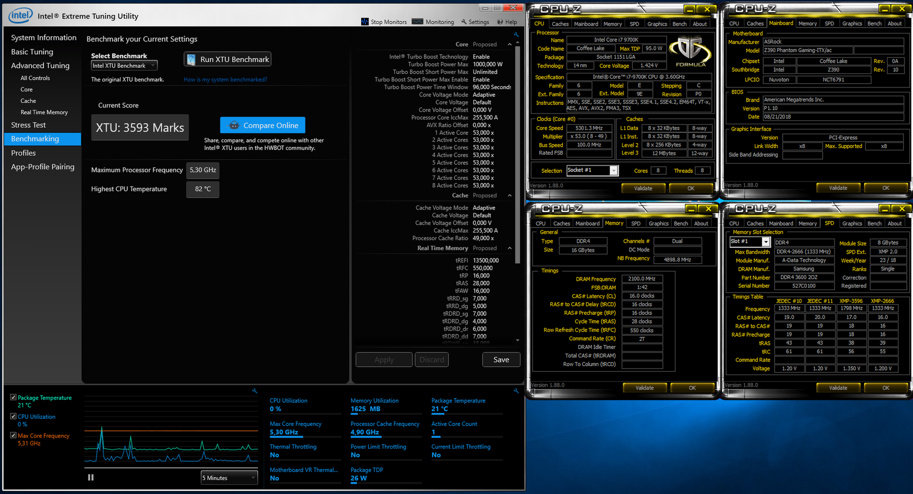This screenshot has height=494, width=913.
Task: Open the Select Benchmark dropdown
Action: (124, 66)
